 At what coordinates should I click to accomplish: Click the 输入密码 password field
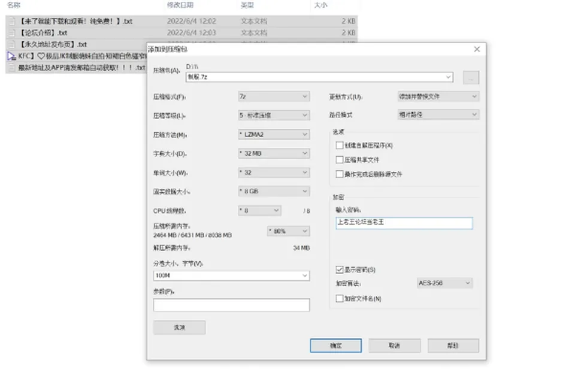[x=404, y=223]
